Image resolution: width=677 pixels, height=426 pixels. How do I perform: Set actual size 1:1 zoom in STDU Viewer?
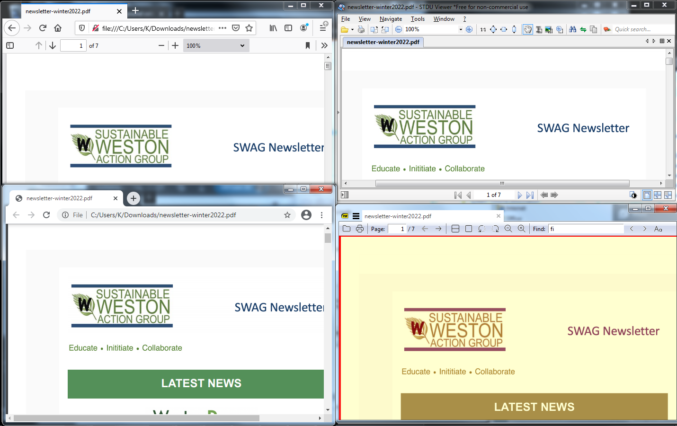[x=483, y=29]
